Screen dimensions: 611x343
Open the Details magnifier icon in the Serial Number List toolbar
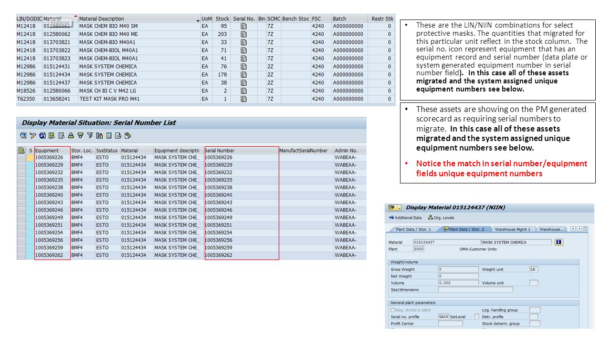[x=23, y=135]
